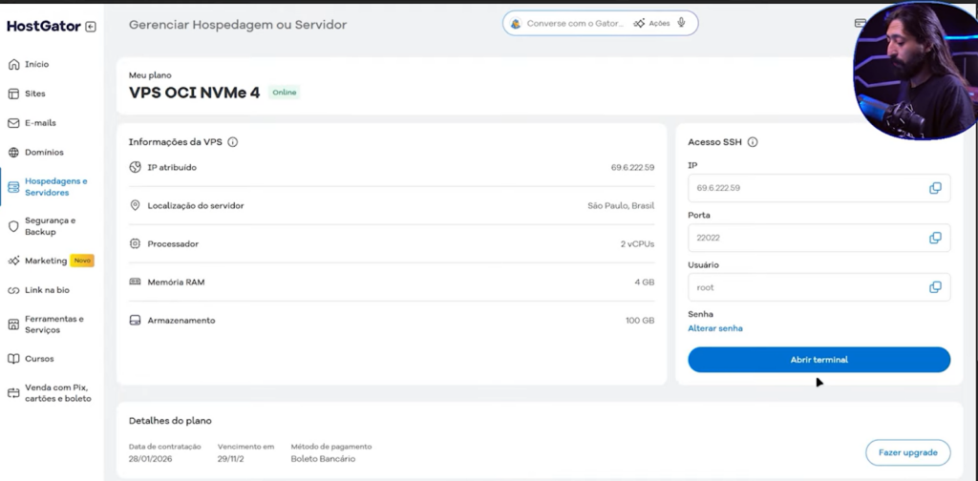The height and width of the screenshot is (481, 978).
Task: Click the Detalhes do plano heading
Action: tap(170, 421)
